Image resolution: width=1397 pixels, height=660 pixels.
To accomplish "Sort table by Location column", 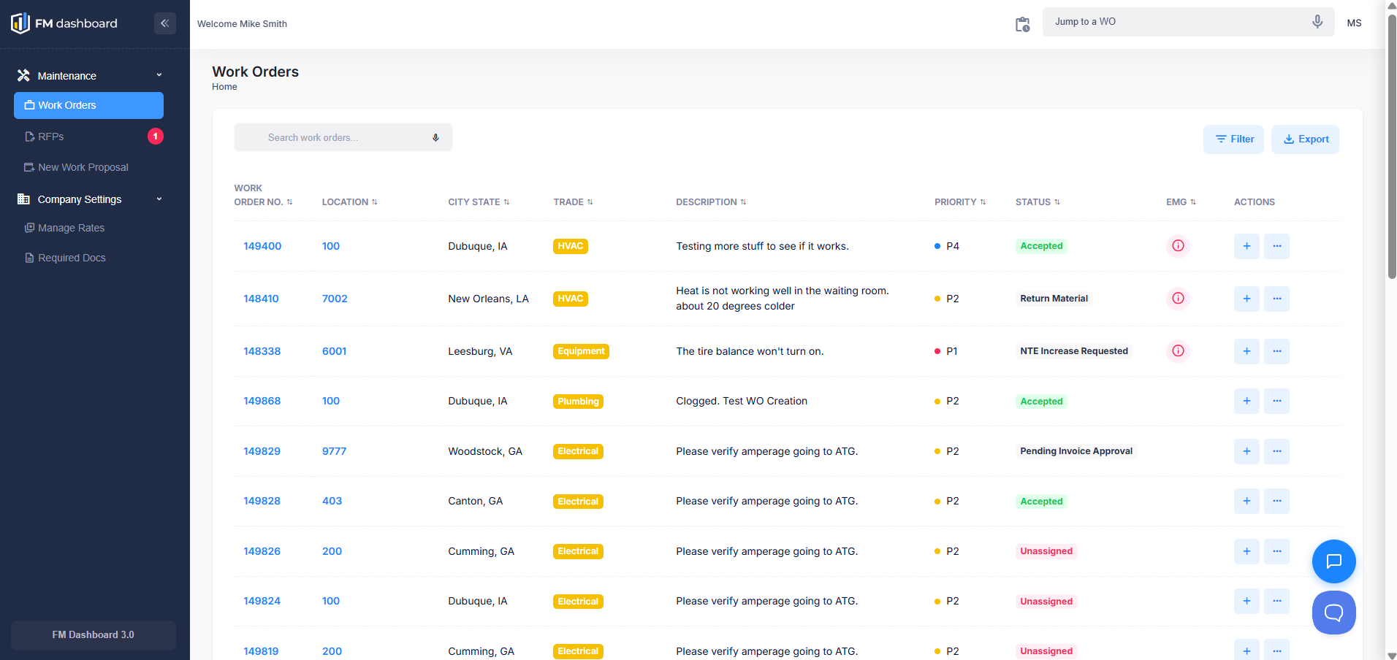I will 349,202.
